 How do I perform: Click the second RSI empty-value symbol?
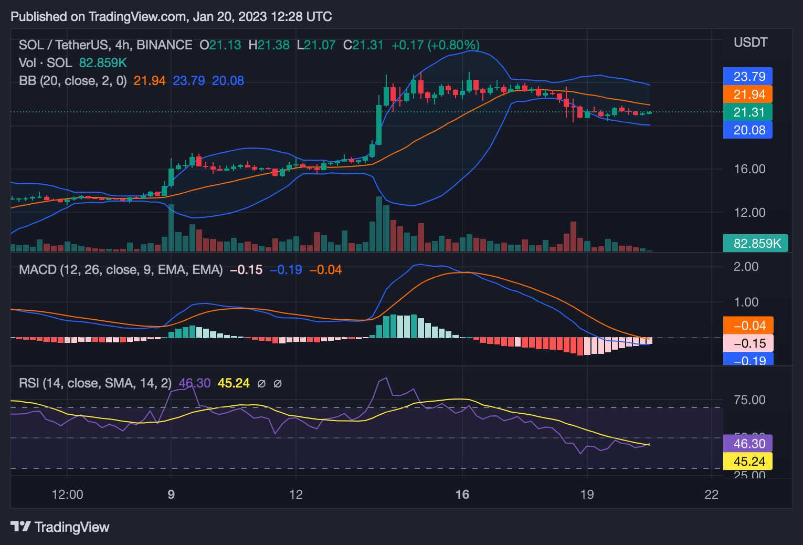278,384
